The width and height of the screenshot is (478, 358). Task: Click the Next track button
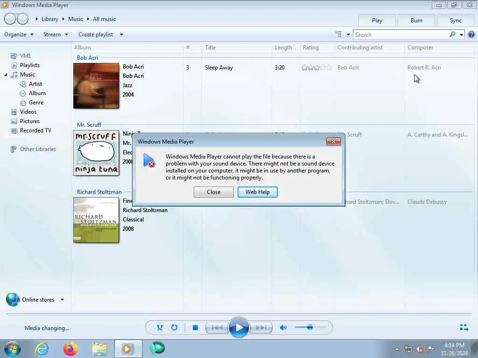coord(260,328)
